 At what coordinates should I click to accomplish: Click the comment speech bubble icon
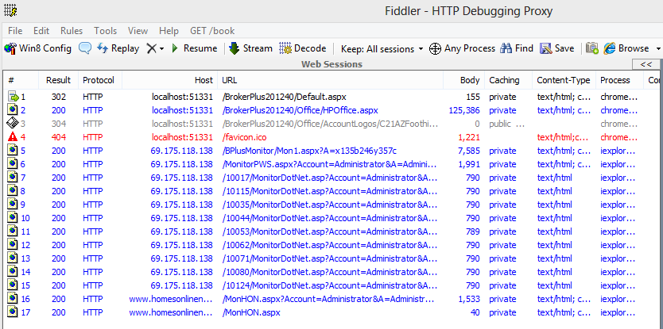tap(84, 48)
